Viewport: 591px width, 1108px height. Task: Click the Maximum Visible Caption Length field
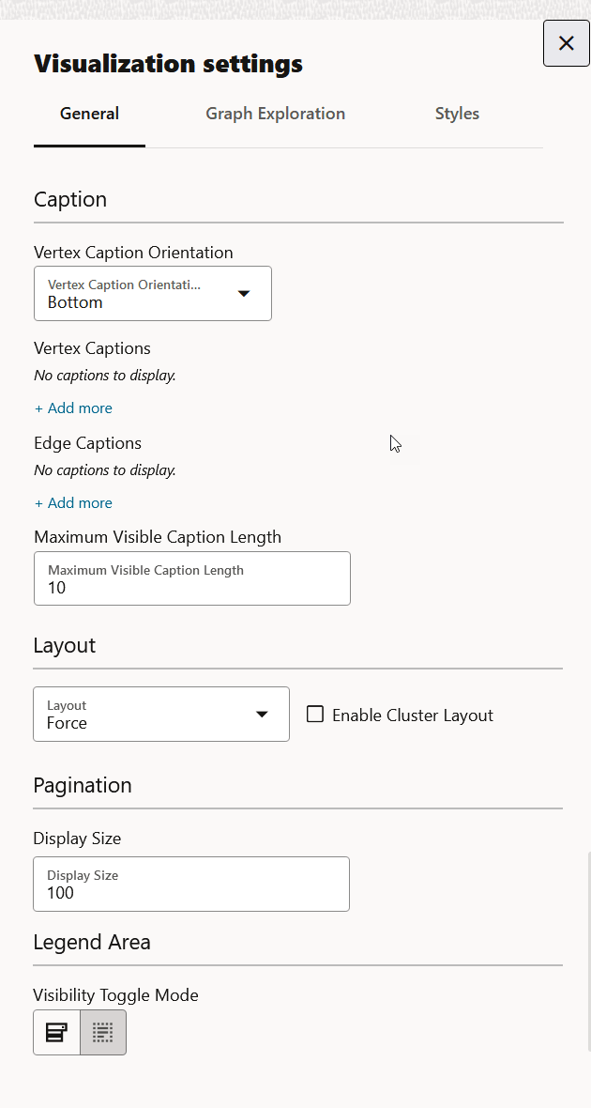click(192, 579)
